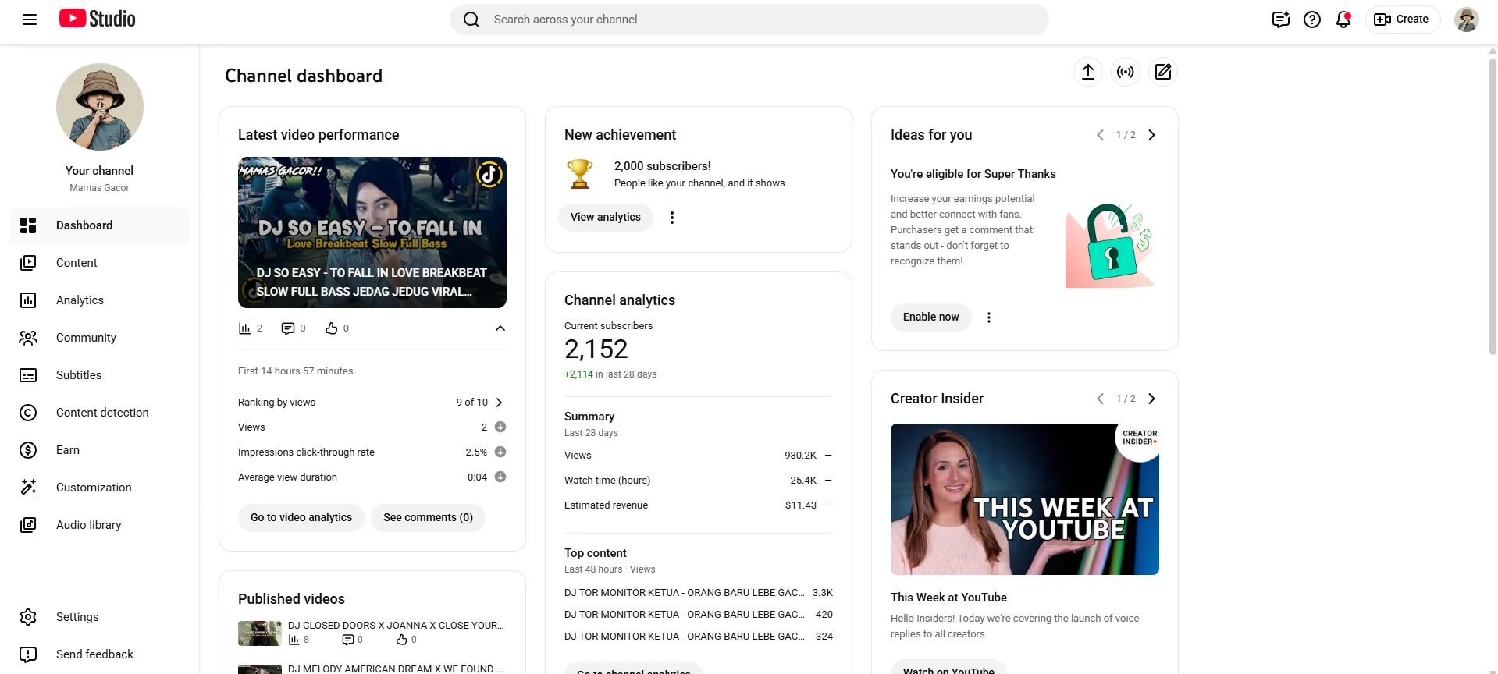The width and height of the screenshot is (1498, 674).
Task: Click Go to video analytics
Action: click(x=301, y=517)
